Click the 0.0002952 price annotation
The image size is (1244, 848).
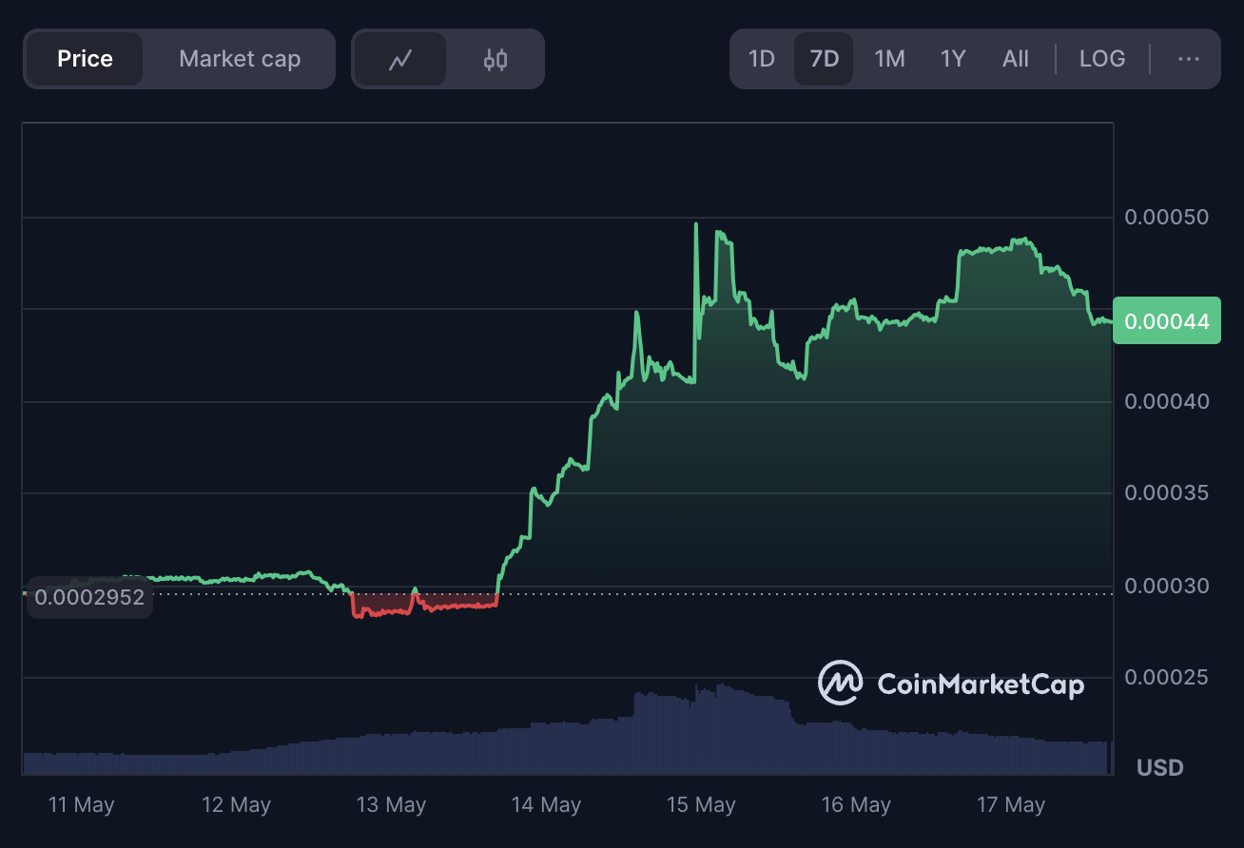click(89, 597)
